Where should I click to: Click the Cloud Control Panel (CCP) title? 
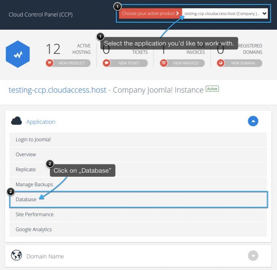click(x=41, y=15)
